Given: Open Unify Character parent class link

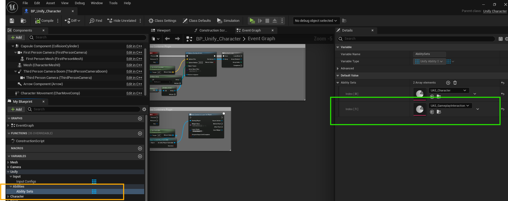Looking at the screenshot, I should point(495,11).
